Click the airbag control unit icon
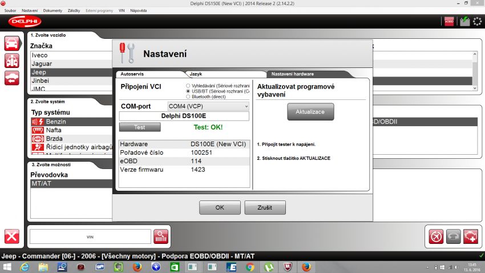 38,147
